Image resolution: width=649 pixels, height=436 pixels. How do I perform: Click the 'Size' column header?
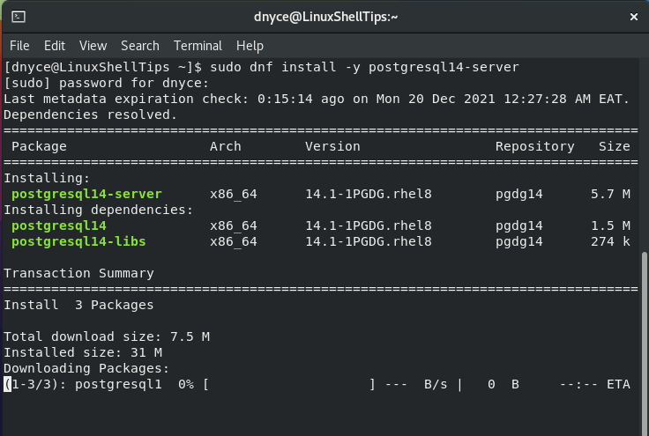[x=615, y=146]
